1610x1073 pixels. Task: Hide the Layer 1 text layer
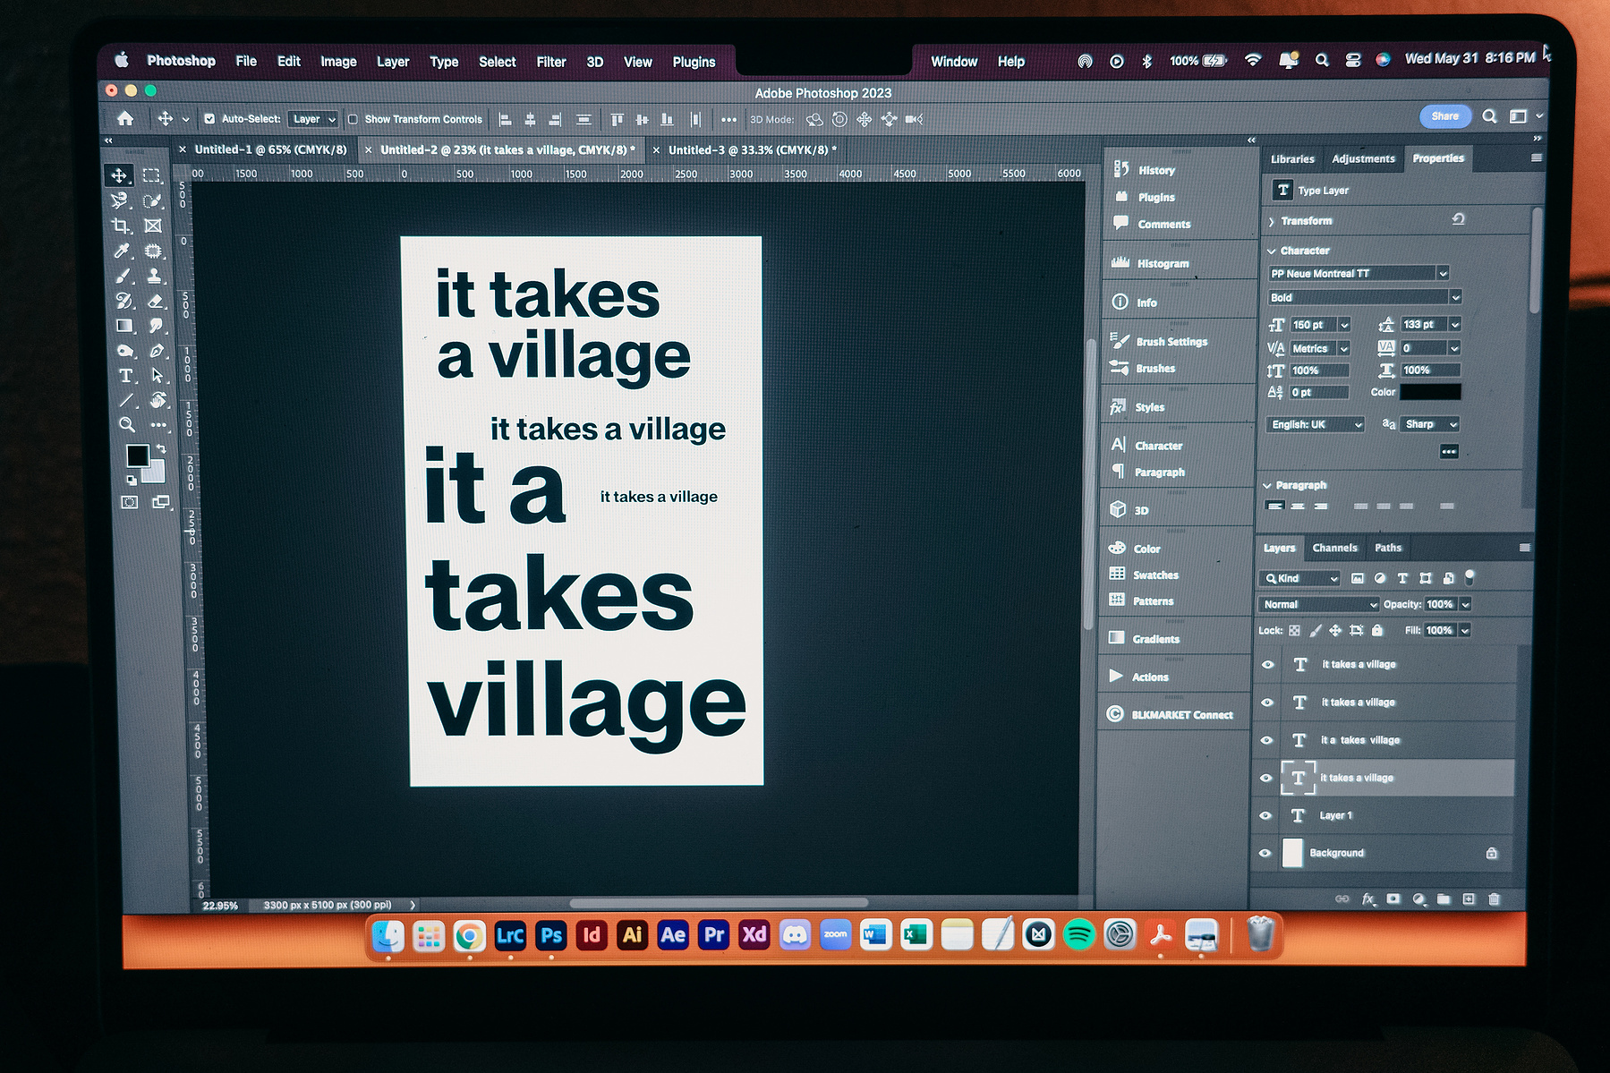click(x=1265, y=815)
